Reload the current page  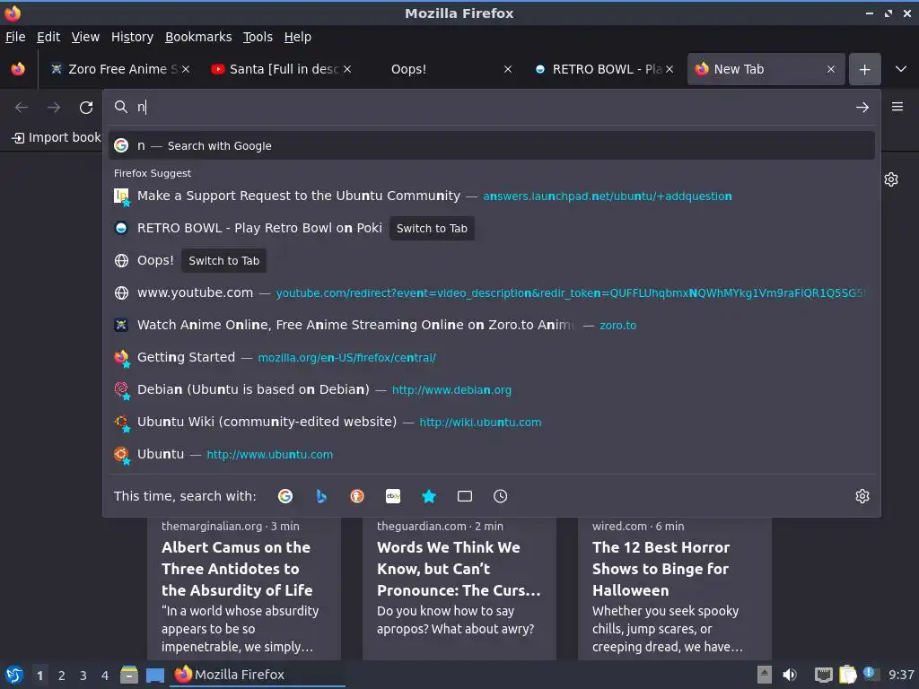tap(86, 108)
